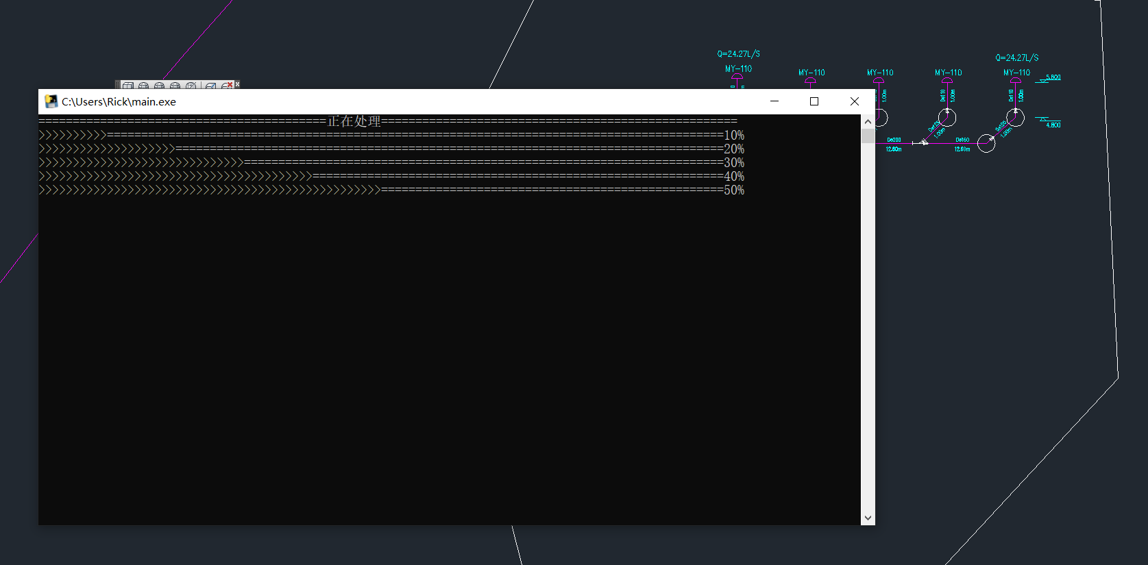Select the De160 pipe label in the drawing
Viewport: 1148px width, 565px height.
click(962, 140)
